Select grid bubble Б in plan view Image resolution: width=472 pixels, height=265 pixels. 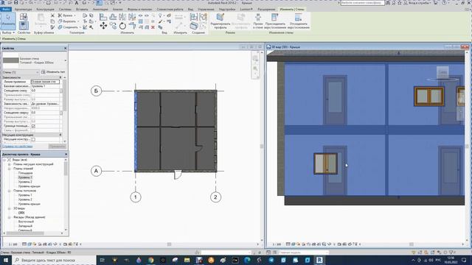pyautogui.click(x=96, y=91)
